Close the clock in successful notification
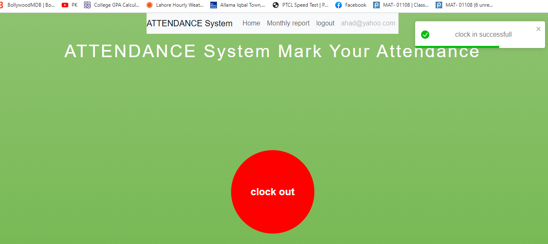This screenshot has height=244, width=548. pos(538,29)
